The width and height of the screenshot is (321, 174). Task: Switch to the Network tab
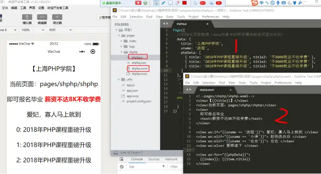point(171,159)
